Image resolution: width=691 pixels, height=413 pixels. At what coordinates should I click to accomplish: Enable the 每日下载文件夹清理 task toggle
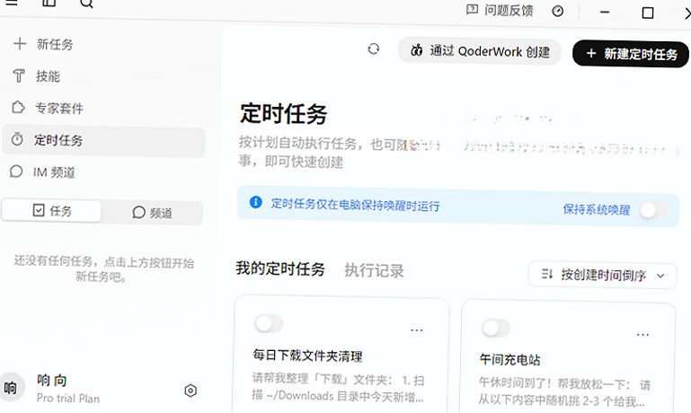(269, 324)
